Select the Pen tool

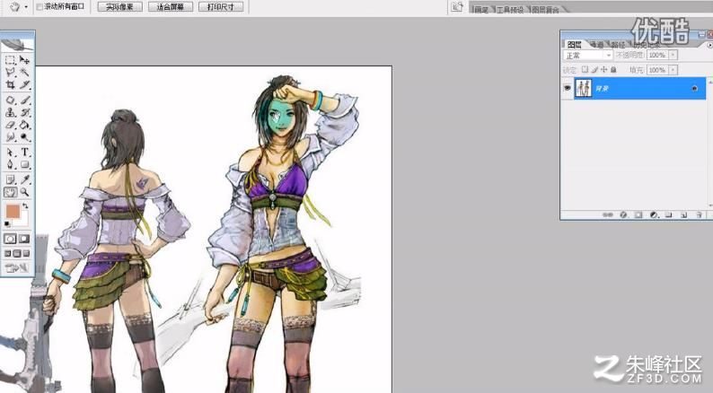[x=10, y=164]
